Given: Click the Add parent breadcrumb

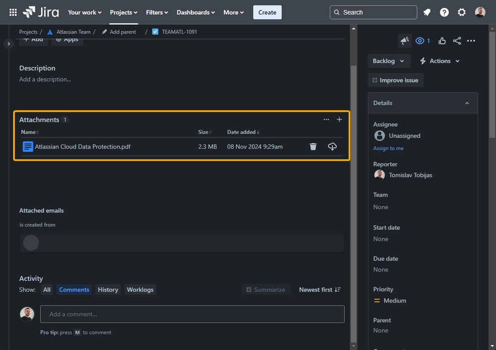Looking at the screenshot, I should tap(123, 32).
